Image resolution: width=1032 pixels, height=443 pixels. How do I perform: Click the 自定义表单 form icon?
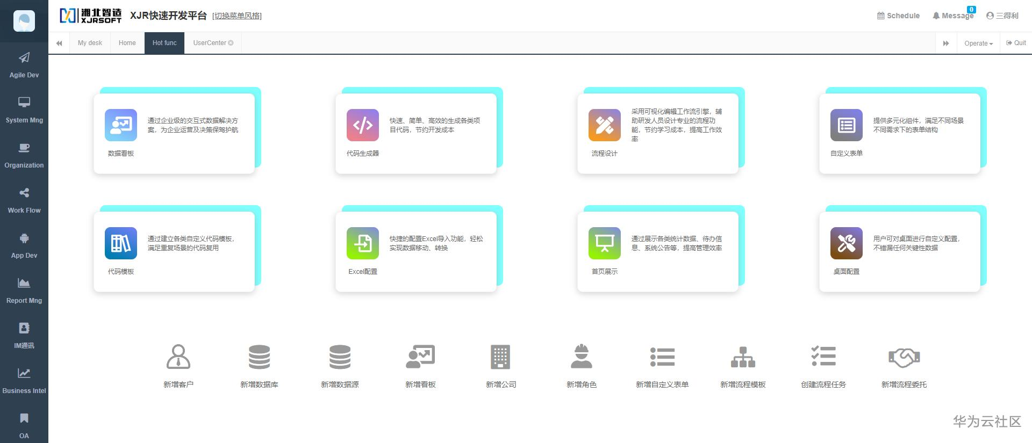(847, 125)
